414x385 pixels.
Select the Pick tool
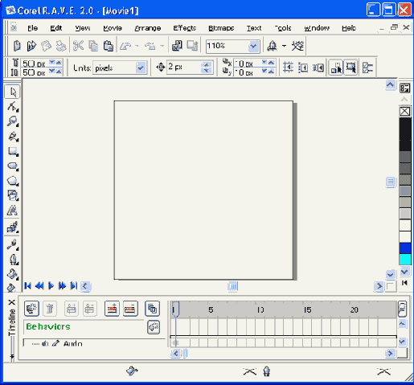[x=12, y=92]
